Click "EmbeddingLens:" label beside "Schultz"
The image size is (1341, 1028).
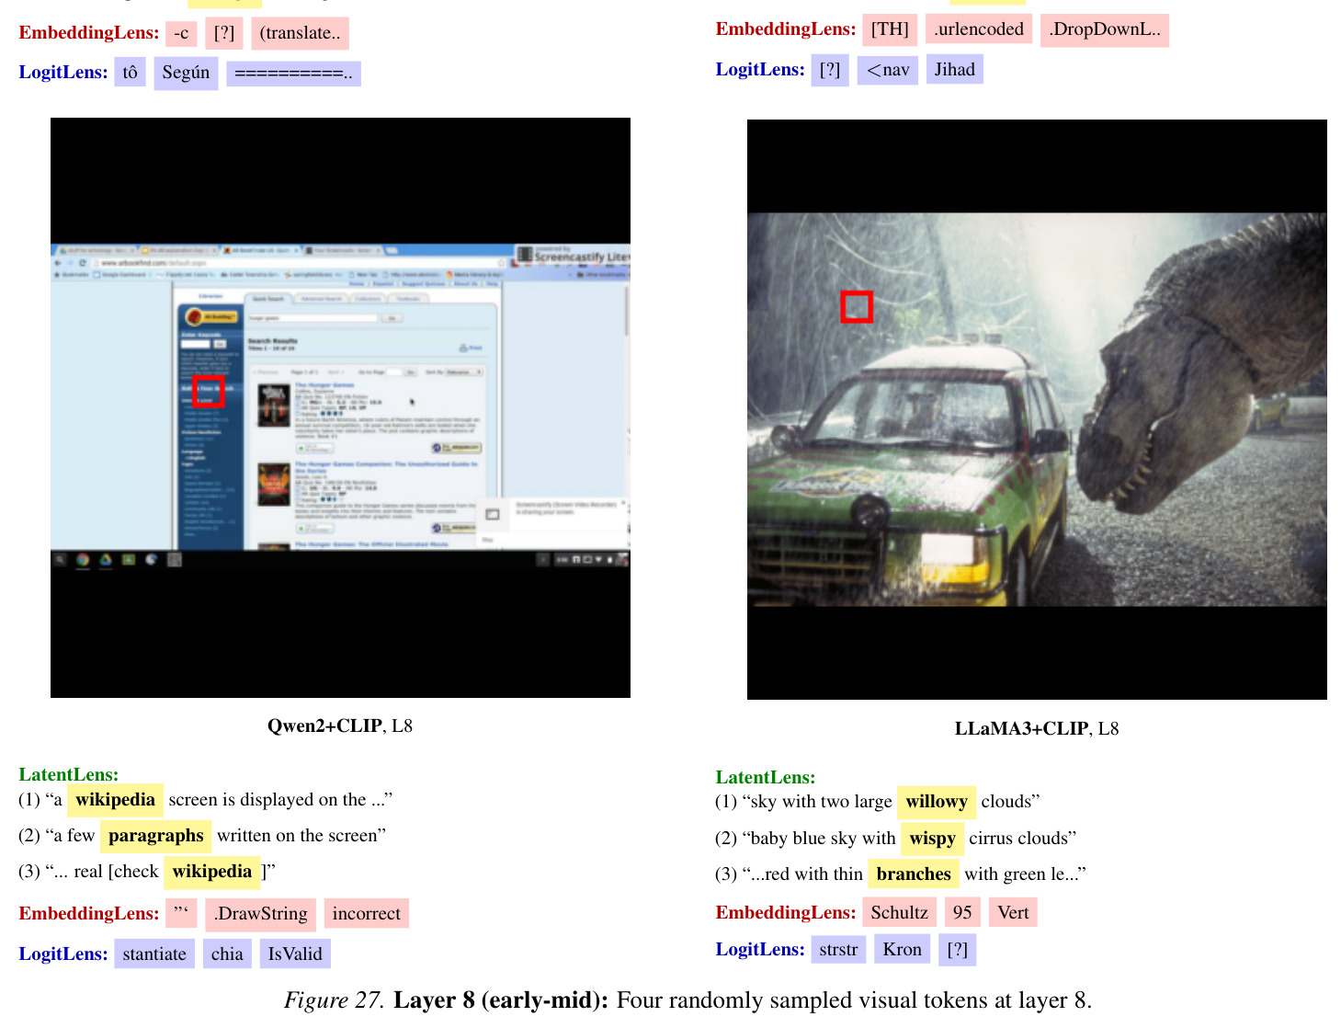coord(786,913)
